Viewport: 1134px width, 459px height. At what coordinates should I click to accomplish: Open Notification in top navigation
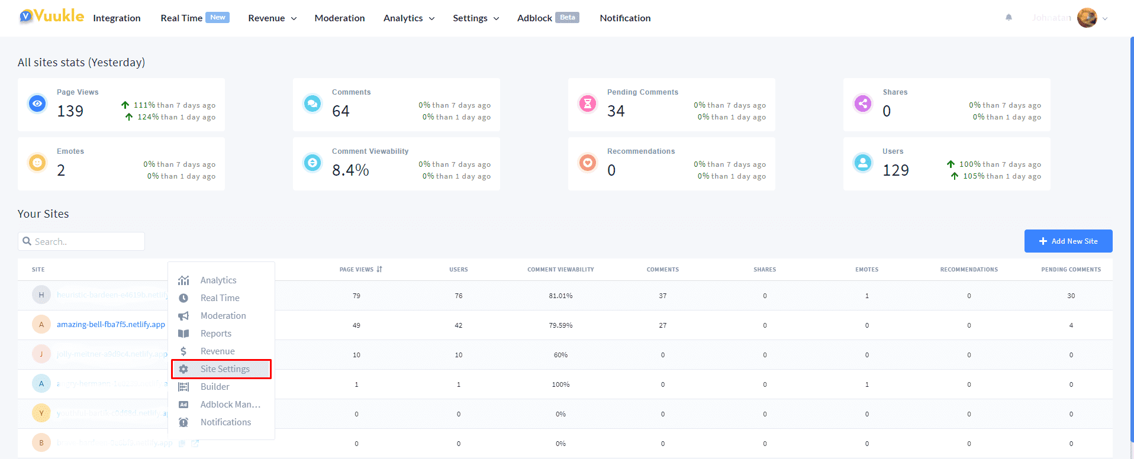click(x=625, y=18)
